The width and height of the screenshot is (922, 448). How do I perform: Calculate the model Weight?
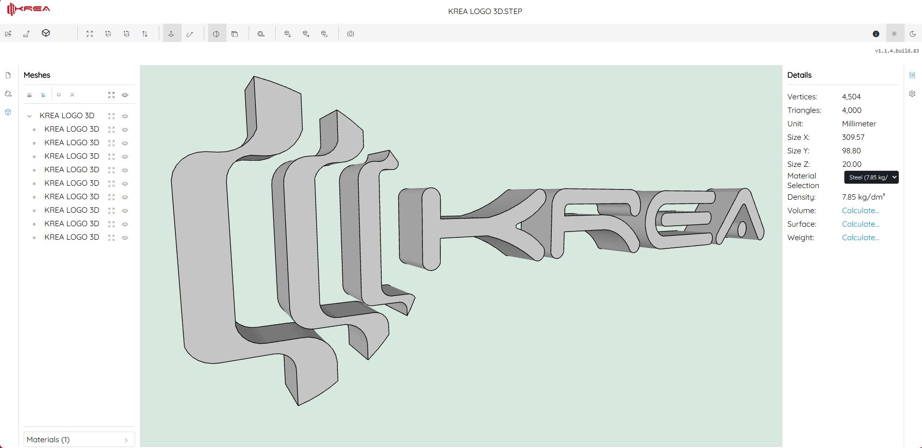click(x=860, y=237)
